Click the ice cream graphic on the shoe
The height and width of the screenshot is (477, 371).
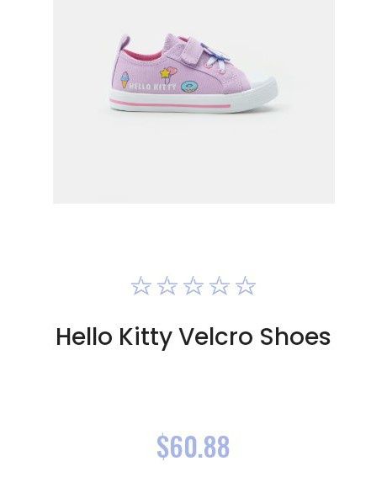coord(125,80)
